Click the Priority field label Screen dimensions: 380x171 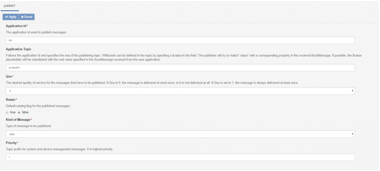click(x=11, y=143)
